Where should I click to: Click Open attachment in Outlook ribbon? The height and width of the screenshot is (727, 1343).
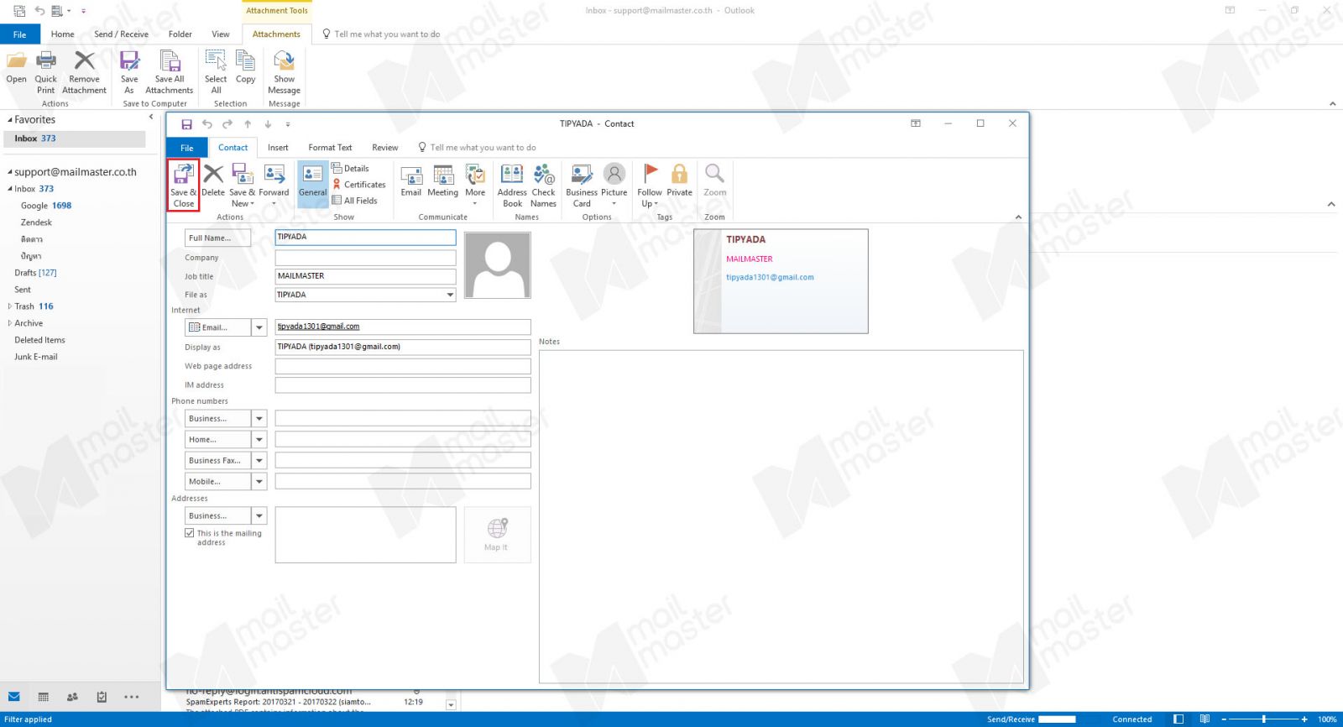(16, 68)
